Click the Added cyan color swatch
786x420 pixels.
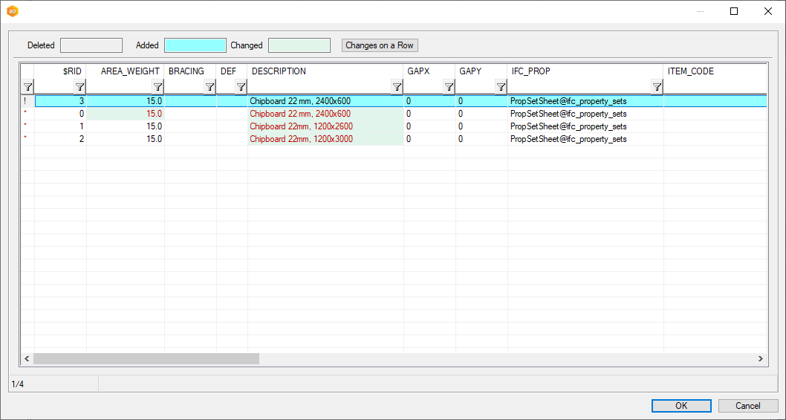coord(195,45)
